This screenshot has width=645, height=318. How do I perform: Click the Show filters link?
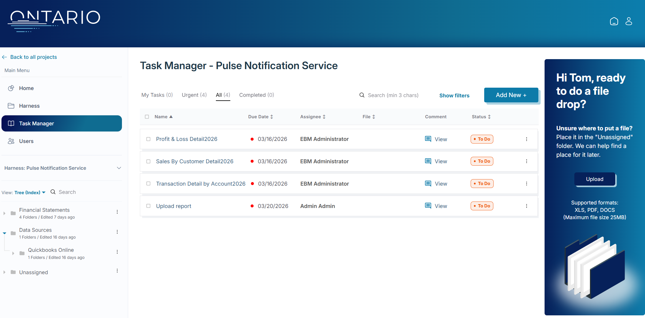click(454, 96)
